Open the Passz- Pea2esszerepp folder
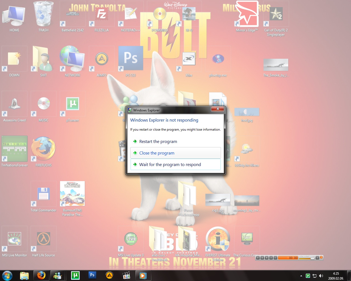This screenshot has height=281, width=351. pos(189,199)
